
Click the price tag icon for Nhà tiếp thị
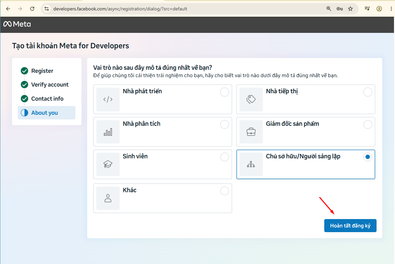point(251,99)
